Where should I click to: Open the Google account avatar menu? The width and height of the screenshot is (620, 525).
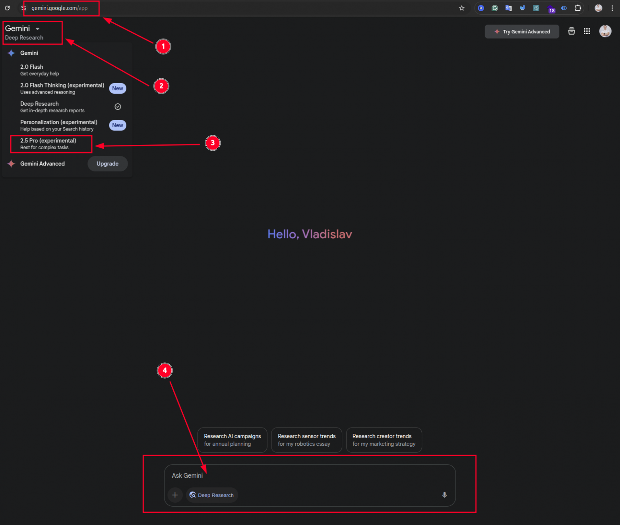click(x=605, y=31)
